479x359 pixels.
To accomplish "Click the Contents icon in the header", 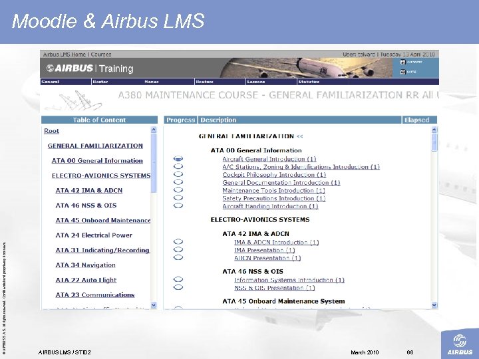I will click(x=402, y=62).
